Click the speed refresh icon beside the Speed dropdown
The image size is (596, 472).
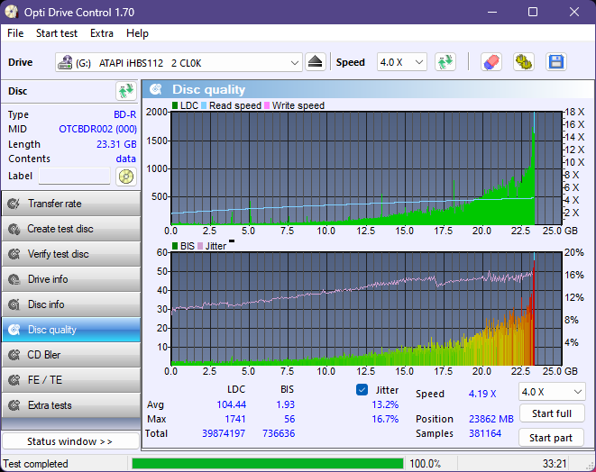(445, 62)
